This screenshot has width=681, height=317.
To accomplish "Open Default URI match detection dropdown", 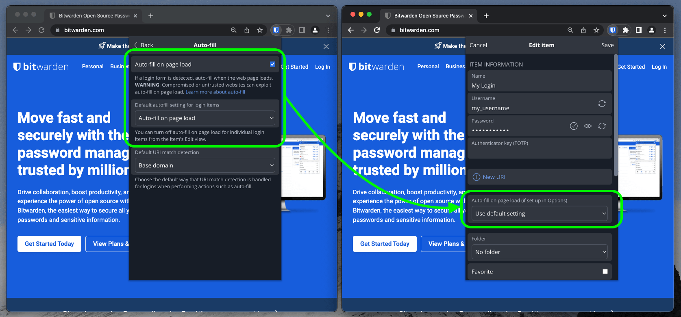I will 205,165.
